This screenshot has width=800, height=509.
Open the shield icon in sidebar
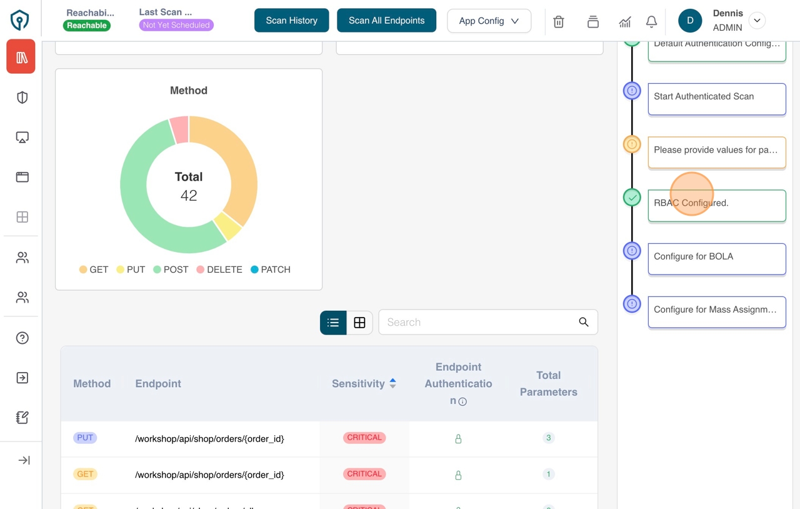coord(22,98)
